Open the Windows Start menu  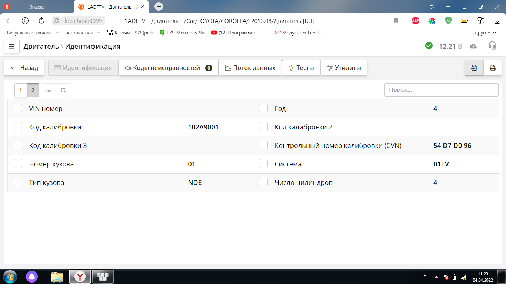click(x=10, y=276)
